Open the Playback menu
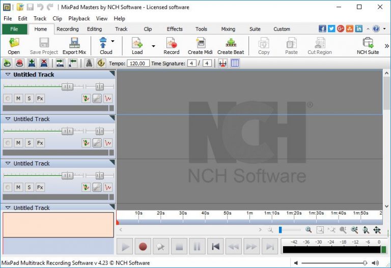 79,18
